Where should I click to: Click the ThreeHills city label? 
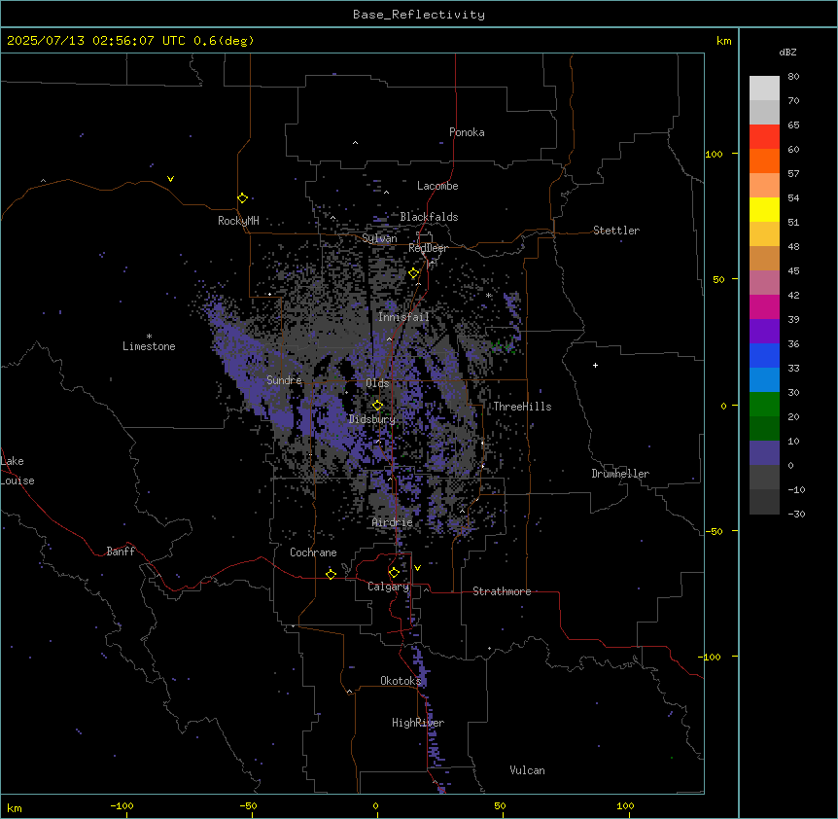[x=522, y=407]
